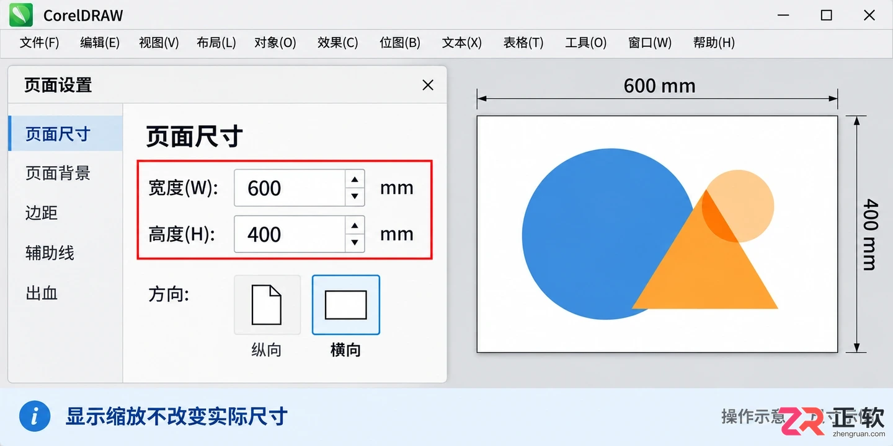Click the 400 mm dimension label beside the page
Image resolution: width=893 pixels, height=446 pixels.
(871, 234)
